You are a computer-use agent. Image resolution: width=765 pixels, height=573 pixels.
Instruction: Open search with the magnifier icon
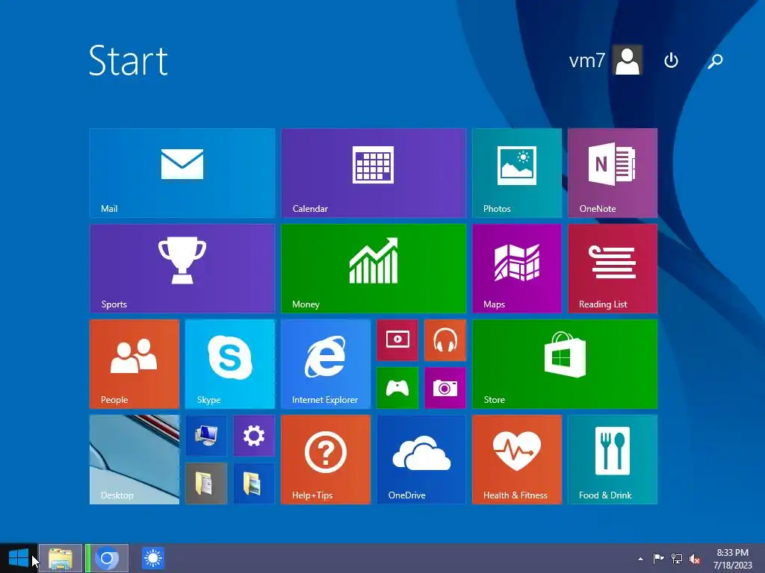tap(715, 61)
